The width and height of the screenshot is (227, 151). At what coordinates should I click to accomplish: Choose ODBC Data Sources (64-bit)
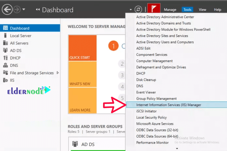coord(157,136)
